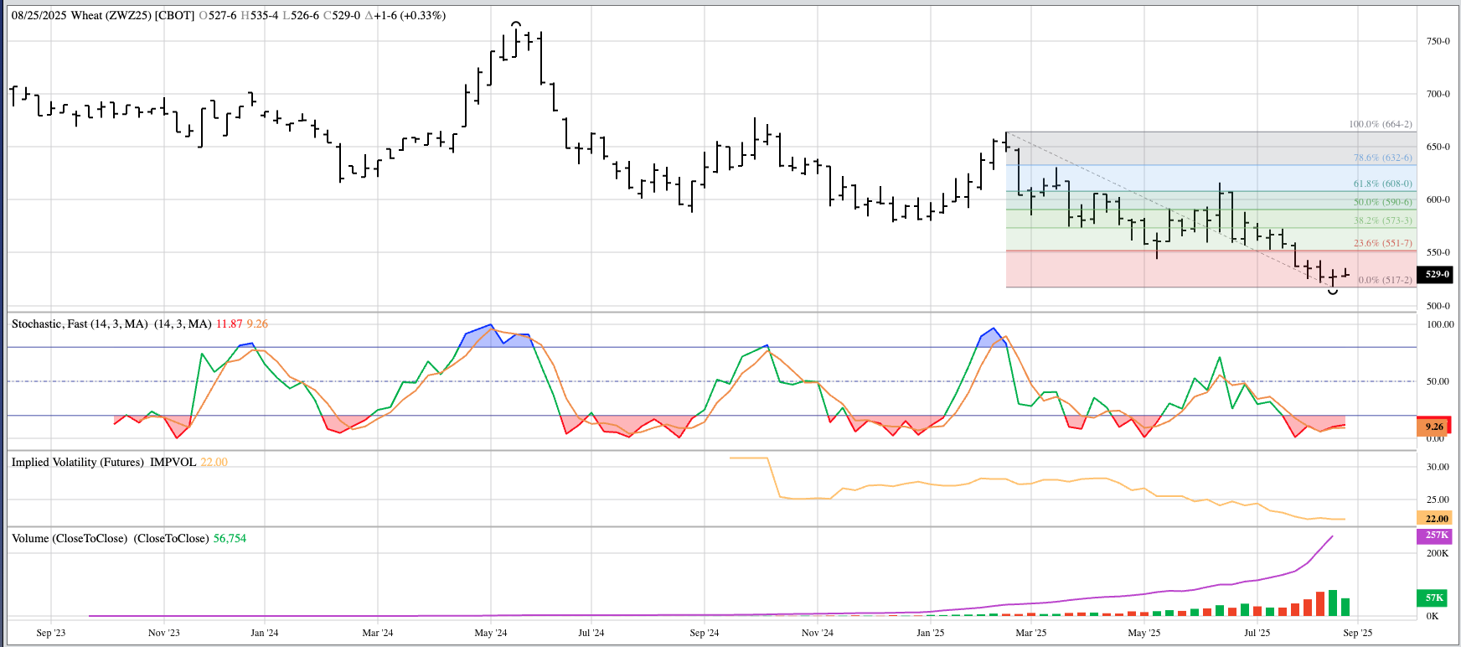Click the May '24 date axis label
1461x647 pixels.
coord(491,633)
